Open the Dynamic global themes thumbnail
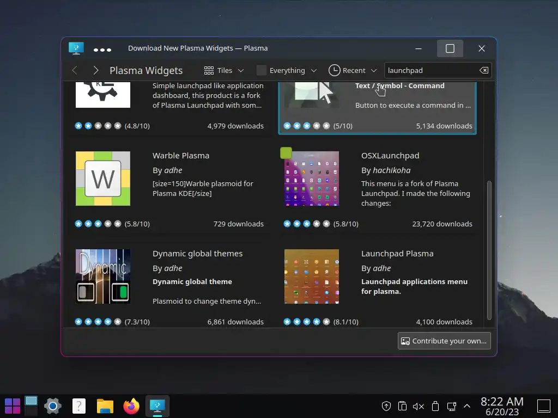The width and height of the screenshot is (558, 418). point(103,276)
